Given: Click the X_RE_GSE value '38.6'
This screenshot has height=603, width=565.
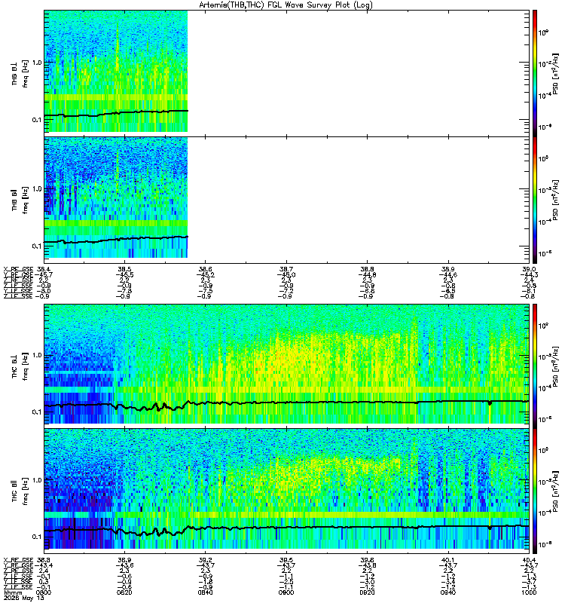Looking at the screenshot, I should pos(205,269).
